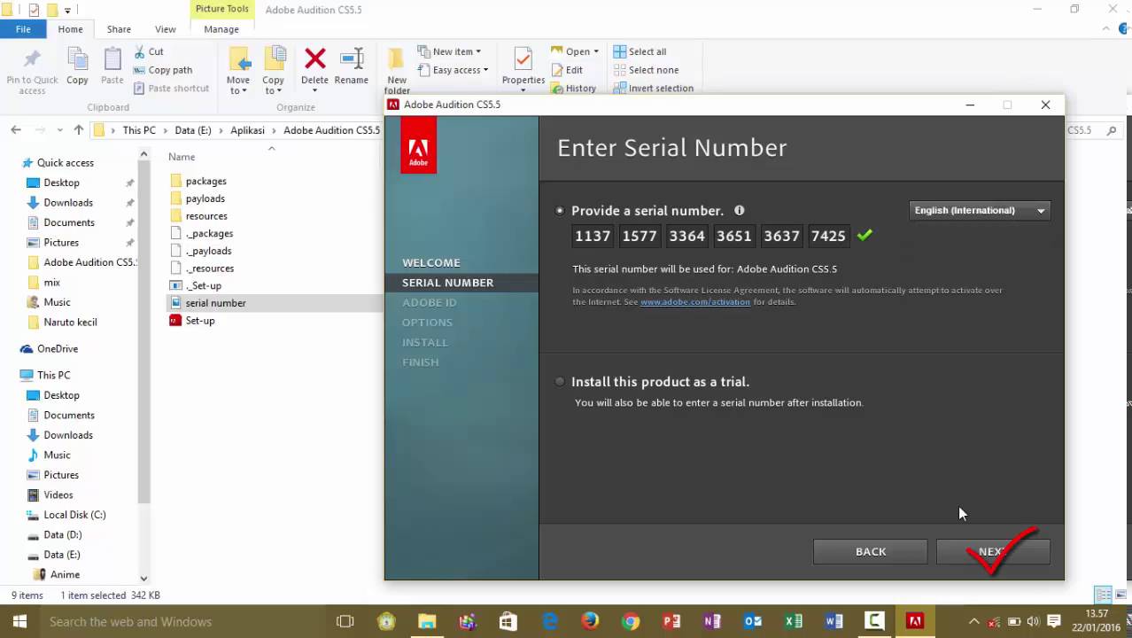Click Picture Tools contextual tab
Image resolution: width=1132 pixels, height=638 pixels.
(221, 9)
